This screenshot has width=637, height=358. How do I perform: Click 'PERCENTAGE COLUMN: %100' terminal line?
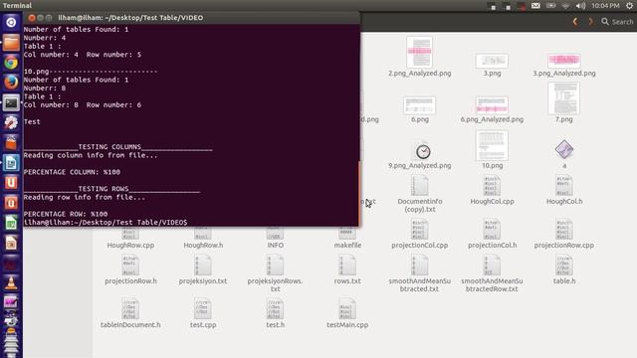click(x=72, y=172)
